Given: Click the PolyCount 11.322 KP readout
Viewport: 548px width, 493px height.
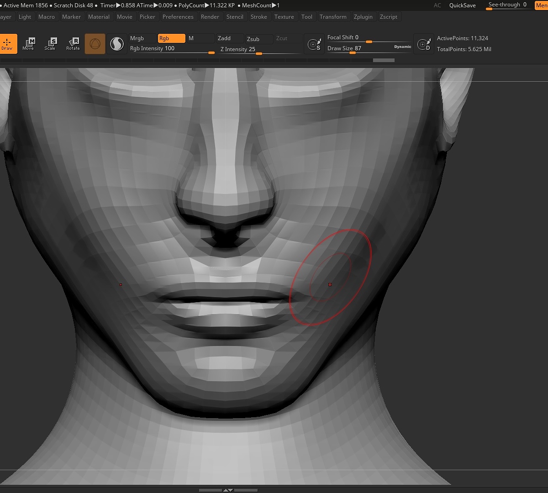Looking at the screenshot, I should [206, 5].
